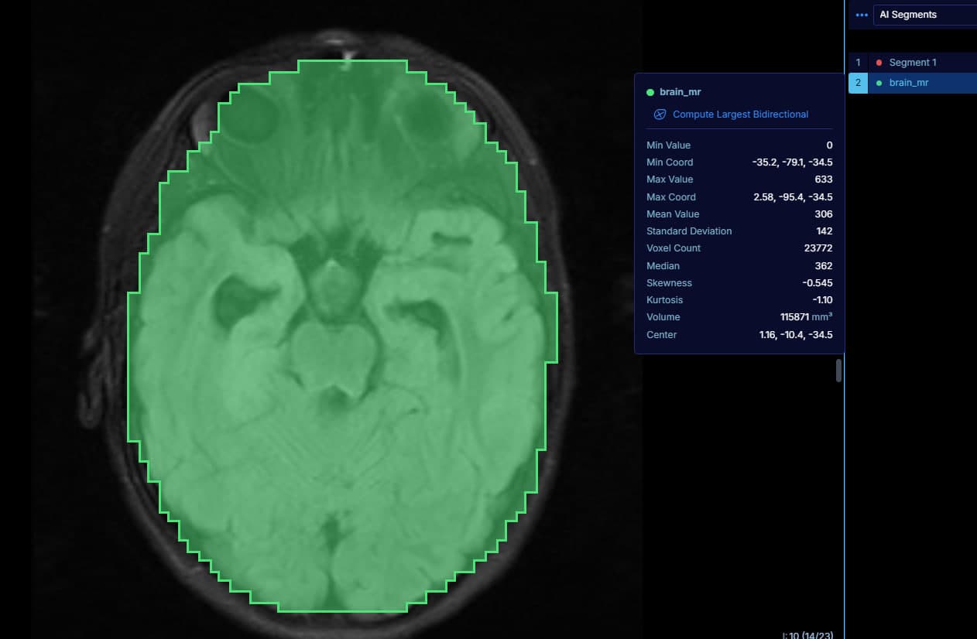Click the Voxel Count value 23772

click(818, 248)
